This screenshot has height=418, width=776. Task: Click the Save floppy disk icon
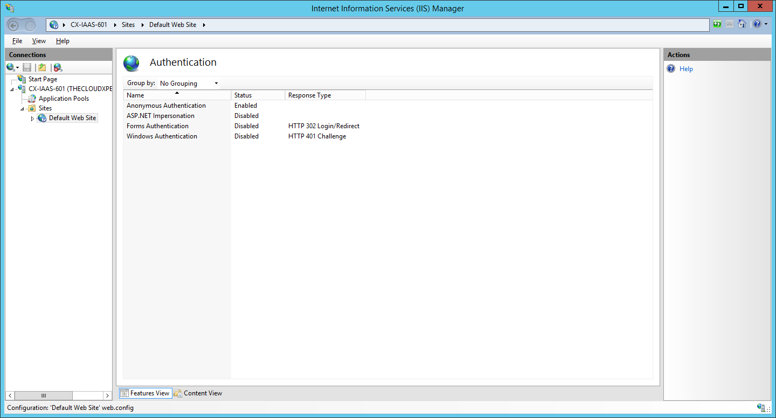(x=27, y=67)
